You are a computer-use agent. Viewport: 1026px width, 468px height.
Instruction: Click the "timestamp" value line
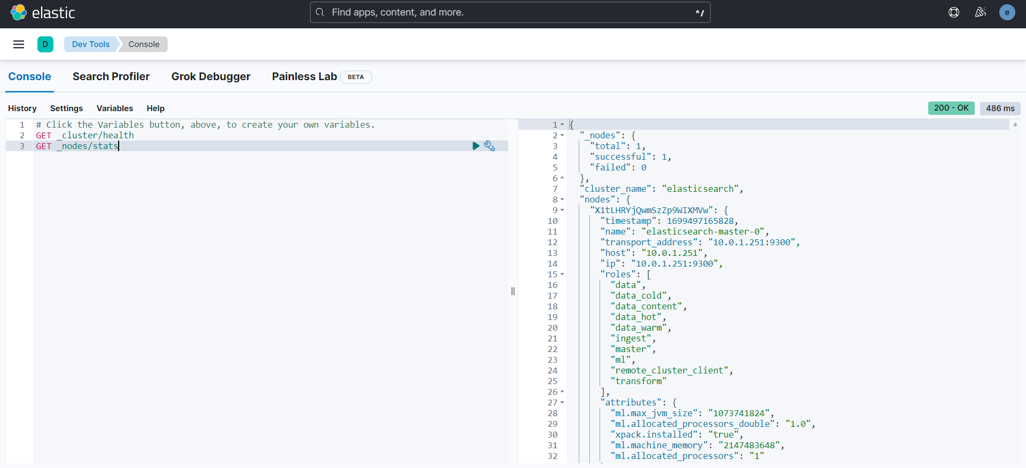(x=669, y=221)
